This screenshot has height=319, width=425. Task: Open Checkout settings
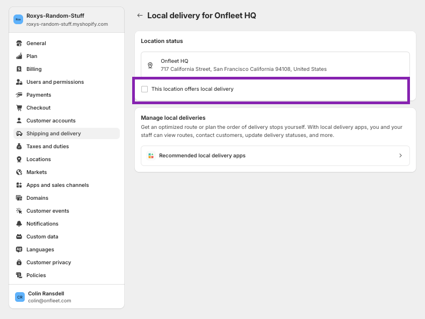coord(67,107)
